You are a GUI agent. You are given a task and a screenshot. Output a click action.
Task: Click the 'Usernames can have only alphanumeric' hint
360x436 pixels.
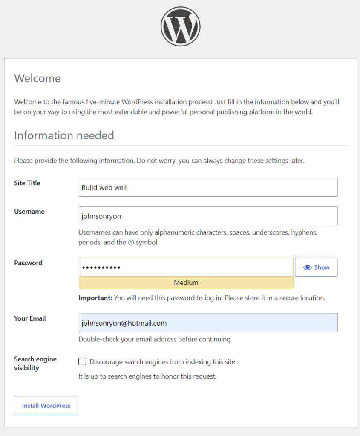coord(198,238)
